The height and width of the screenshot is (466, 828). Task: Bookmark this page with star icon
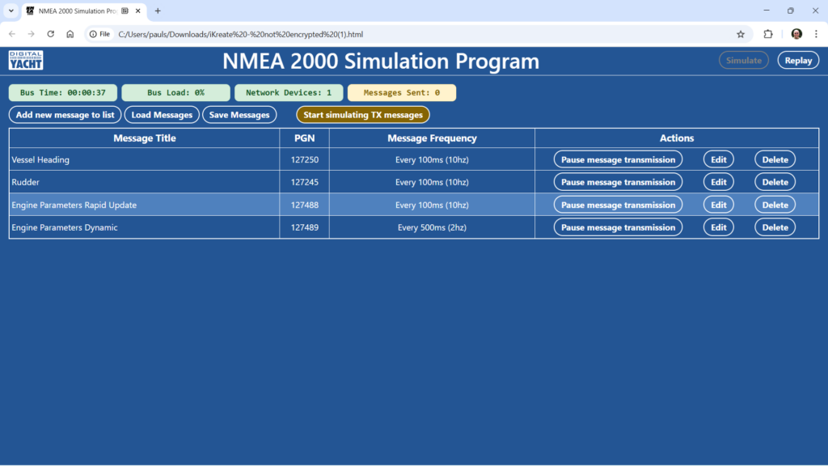pyautogui.click(x=740, y=34)
